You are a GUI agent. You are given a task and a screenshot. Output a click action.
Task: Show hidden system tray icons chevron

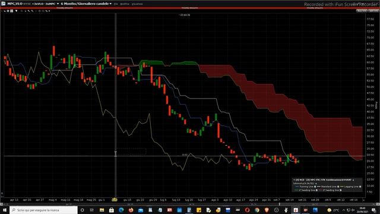coord(343,210)
